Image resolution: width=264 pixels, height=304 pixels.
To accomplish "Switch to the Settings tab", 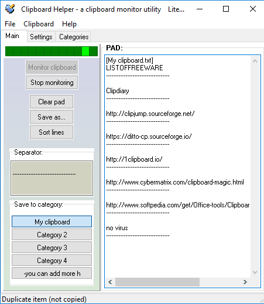I will (x=41, y=37).
